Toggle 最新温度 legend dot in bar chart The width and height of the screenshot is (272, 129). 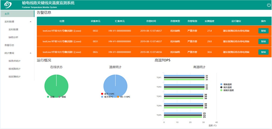click(x=221, y=84)
